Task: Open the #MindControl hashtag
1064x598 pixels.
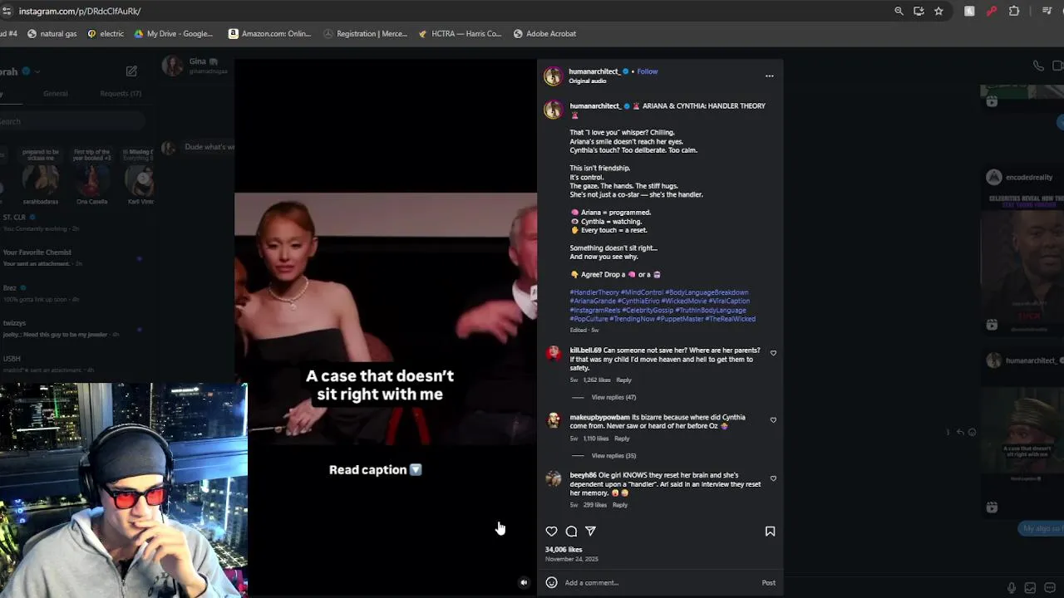Action: click(x=642, y=292)
